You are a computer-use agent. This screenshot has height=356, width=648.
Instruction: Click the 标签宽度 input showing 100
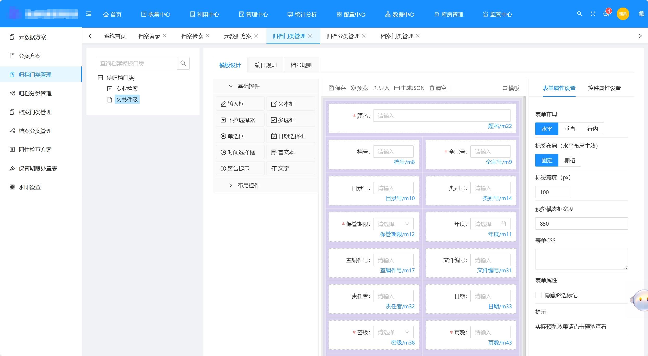click(553, 192)
